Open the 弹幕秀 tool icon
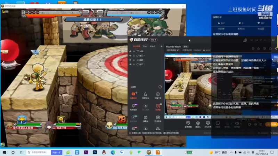 145,119
